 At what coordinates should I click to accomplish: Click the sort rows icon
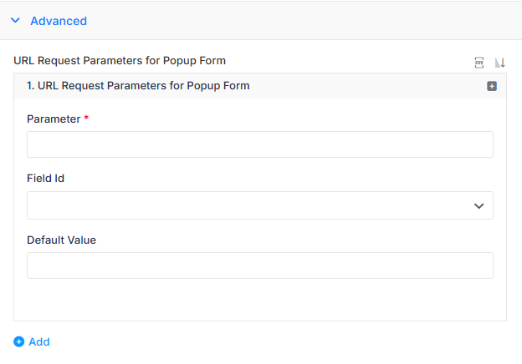[x=499, y=63]
